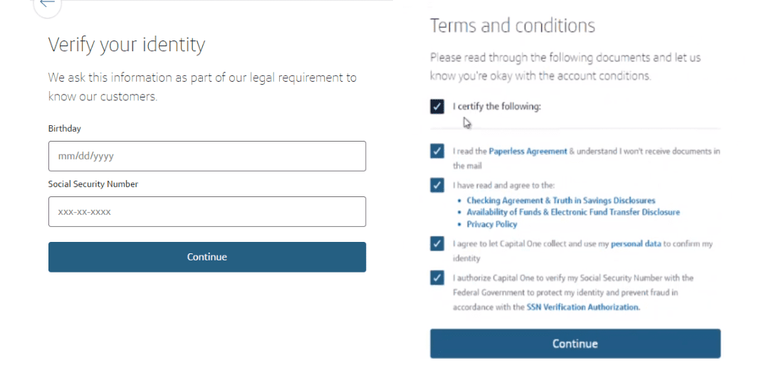The image size is (769, 365).
Task: Open the Privacy Policy link
Action: pos(491,224)
